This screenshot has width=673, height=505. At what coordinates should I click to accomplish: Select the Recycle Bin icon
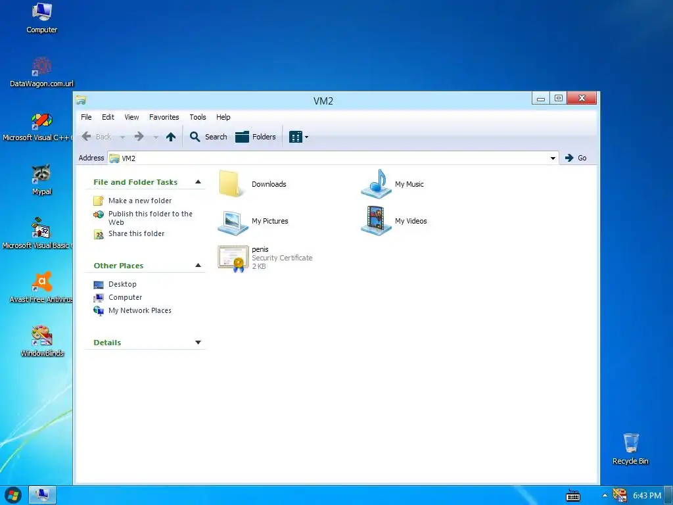(630, 449)
